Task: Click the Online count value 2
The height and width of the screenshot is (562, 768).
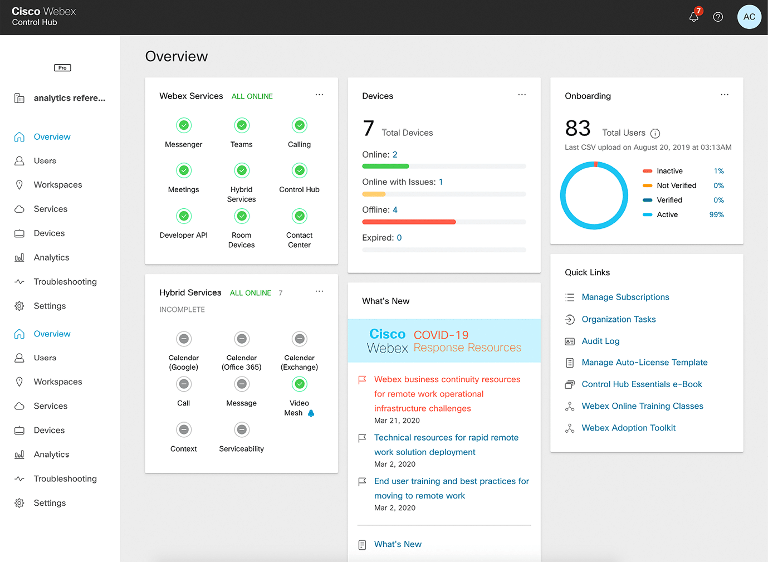Action: pyautogui.click(x=395, y=155)
